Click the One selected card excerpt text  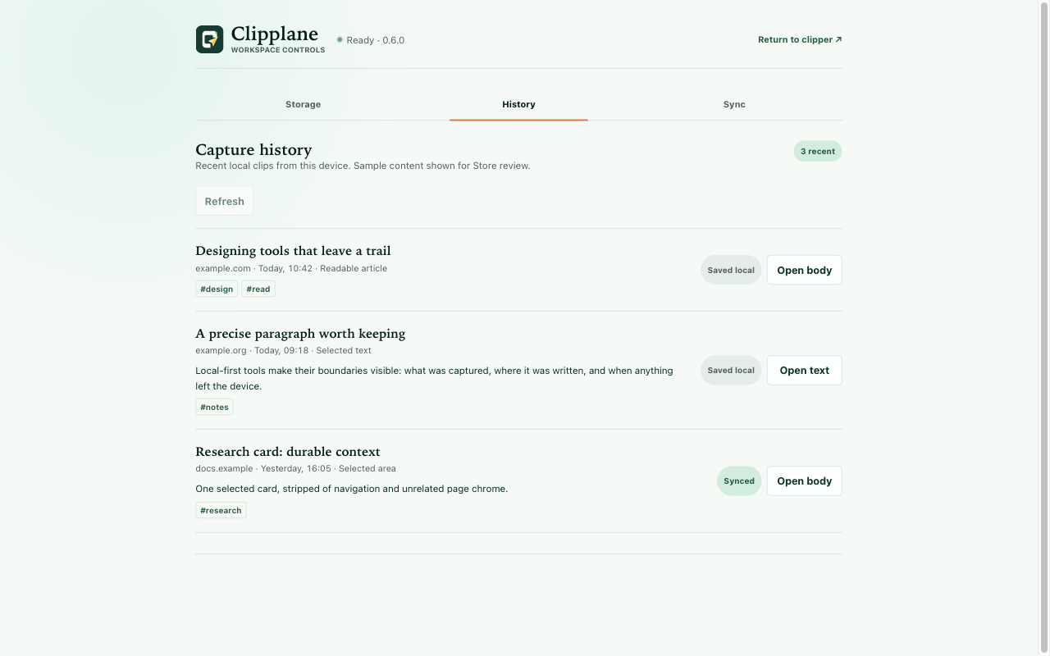tap(351, 489)
